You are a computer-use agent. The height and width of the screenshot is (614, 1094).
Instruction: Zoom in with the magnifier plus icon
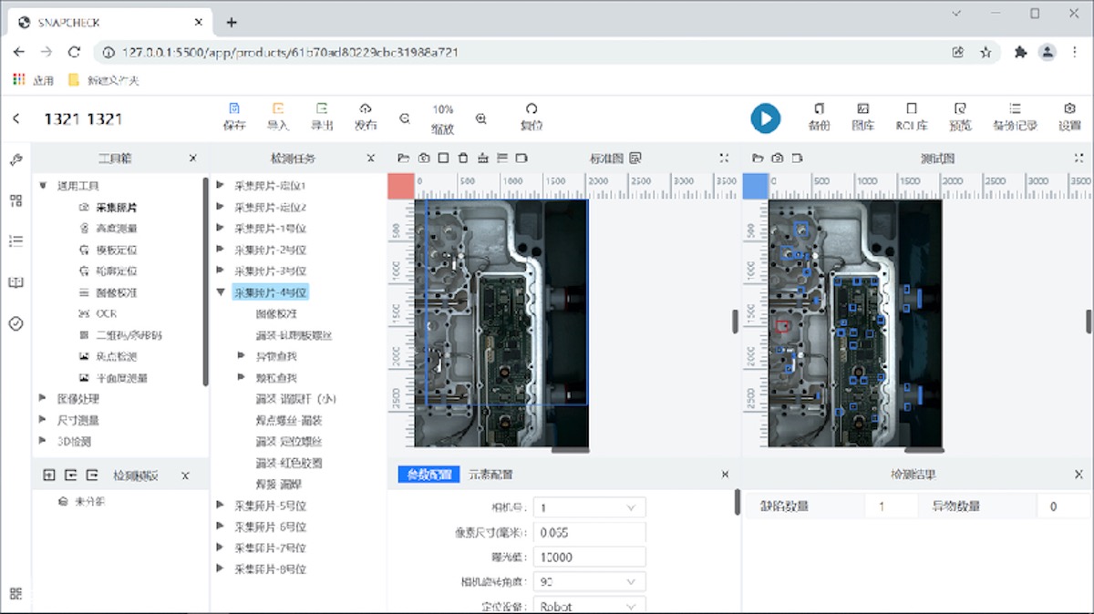point(481,118)
